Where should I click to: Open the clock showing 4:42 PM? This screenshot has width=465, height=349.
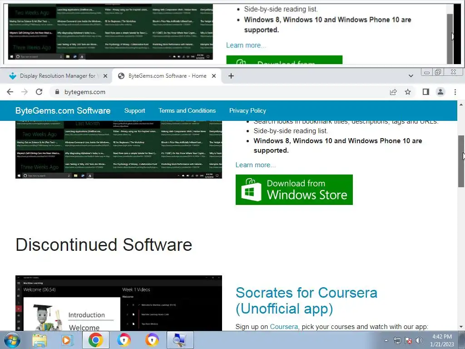(x=442, y=340)
